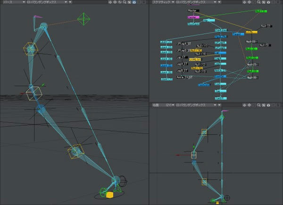Select the Master node in schematic view
Image resolution: width=283 pixels, height=205 pixels.
193,10
